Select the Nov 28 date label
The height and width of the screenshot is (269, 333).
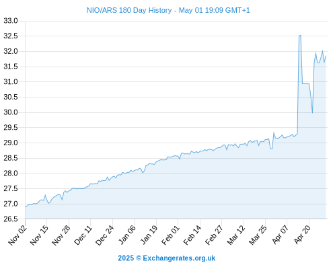[x=61, y=235]
